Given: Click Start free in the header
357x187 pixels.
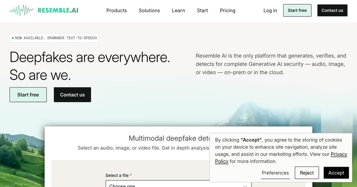Looking at the screenshot, I should point(297,11).
